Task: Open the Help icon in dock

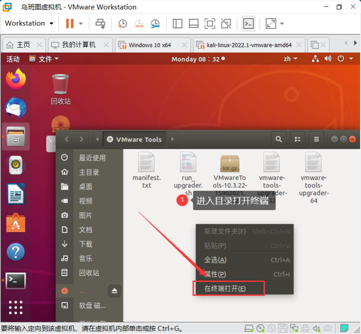Action: (16, 252)
